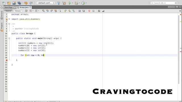The height and width of the screenshot is (102, 182).
Task: Click the split editor icon at the toolbar's right edge
Action: pyautogui.click(x=180, y=11)
